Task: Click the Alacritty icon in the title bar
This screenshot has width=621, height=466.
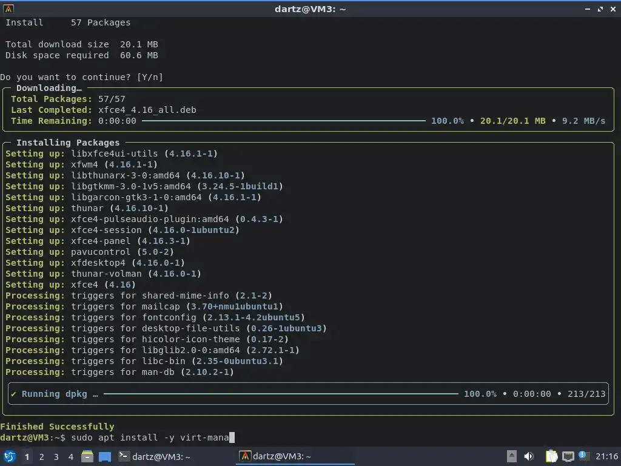Action: pos(8,8)
